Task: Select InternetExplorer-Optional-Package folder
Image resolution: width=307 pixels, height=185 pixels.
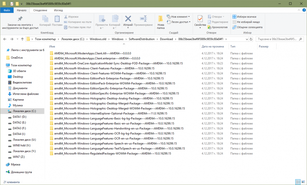Action: click(111, 114)
